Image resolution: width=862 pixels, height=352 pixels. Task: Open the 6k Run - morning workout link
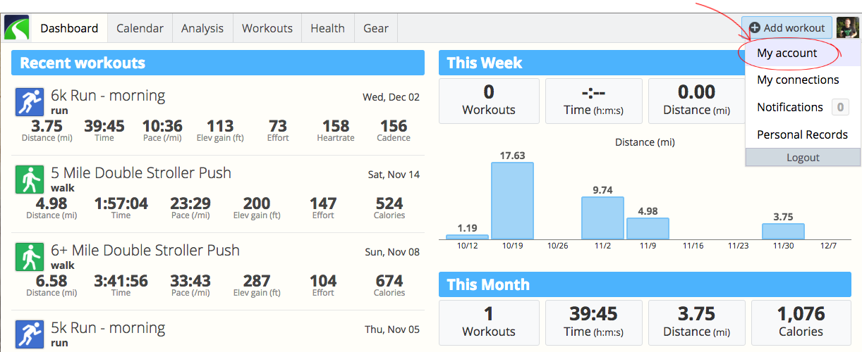click(x=108, y=96)
